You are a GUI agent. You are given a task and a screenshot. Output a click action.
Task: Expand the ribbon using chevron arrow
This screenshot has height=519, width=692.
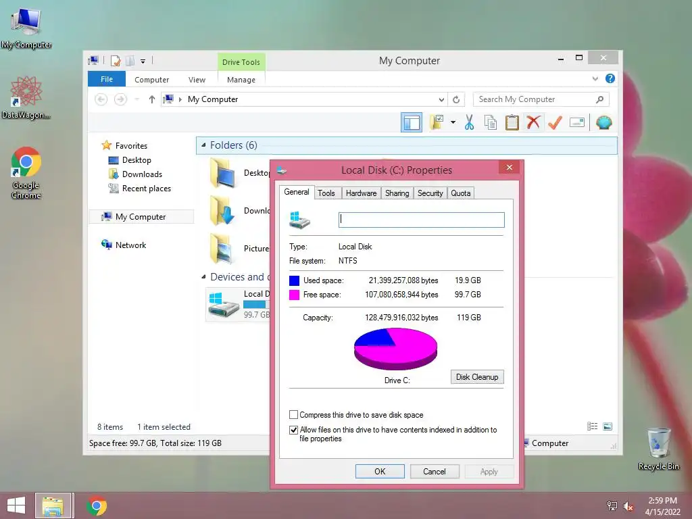(595, 79)
